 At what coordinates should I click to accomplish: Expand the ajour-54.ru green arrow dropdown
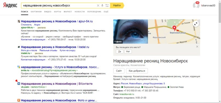point(34,28)
